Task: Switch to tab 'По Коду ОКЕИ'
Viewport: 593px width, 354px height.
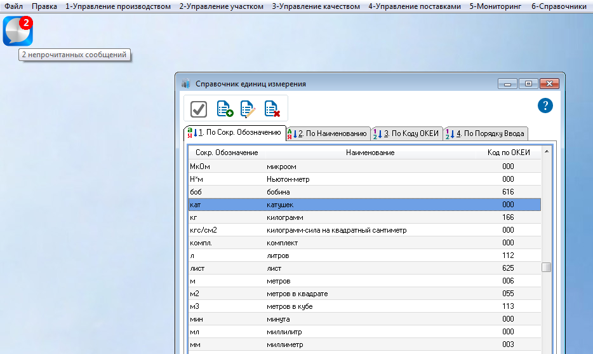Action: (x=406, y=133)
